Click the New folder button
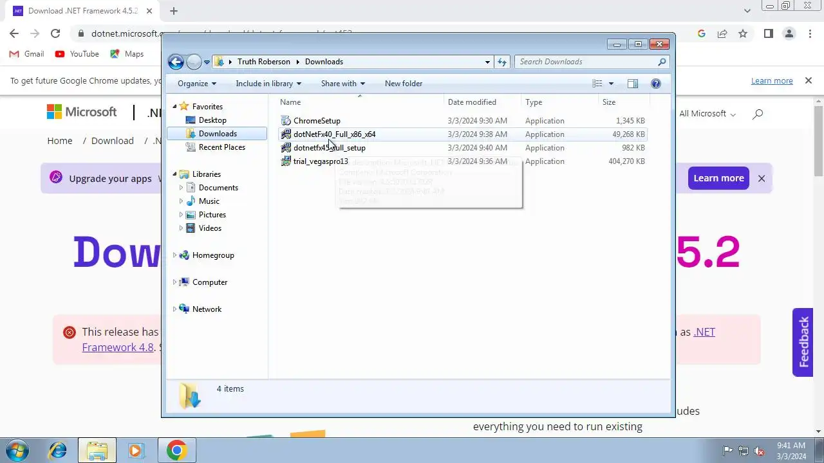Screen dimensions: 824x463 [x=404, y=84]
